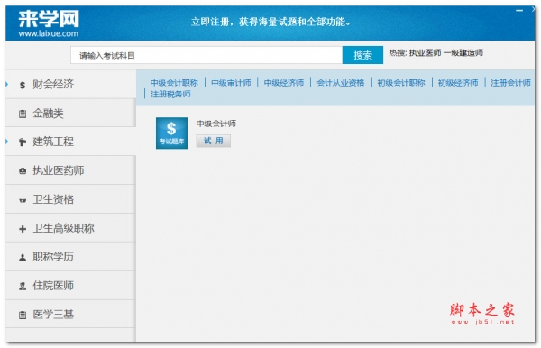The width and height of the screenshot is (541, 348).
Task: Click the doctor icon beside 住院医师
Action: (x=23, y=286)
